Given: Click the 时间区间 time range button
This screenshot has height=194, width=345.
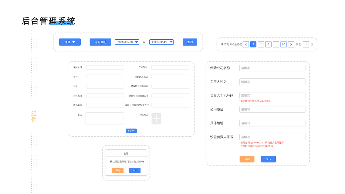Looking at the screenshot, I should coord(100,42).
